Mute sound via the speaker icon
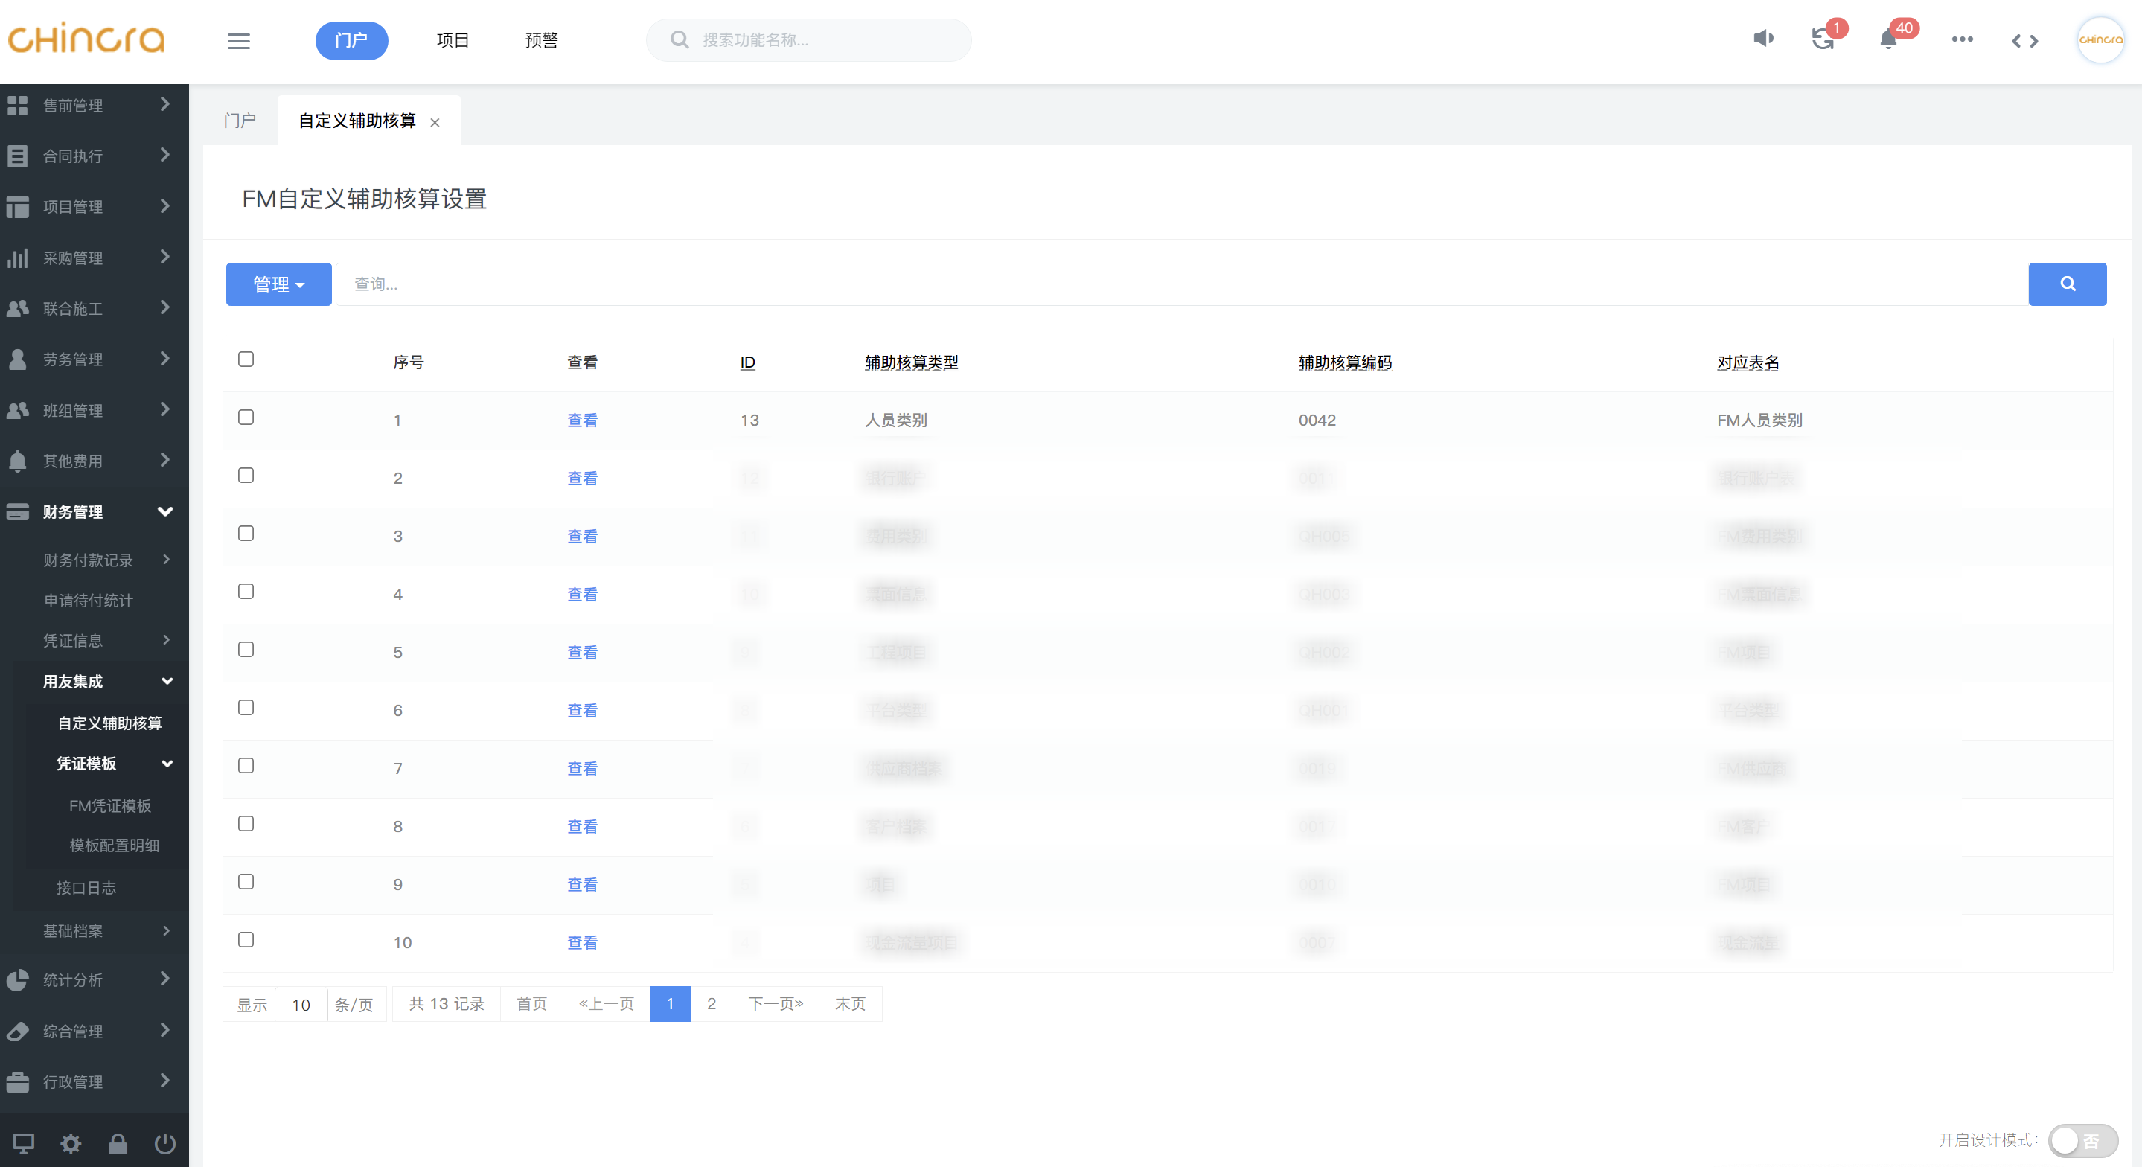The image size is (2142, 1167). 1763,39
